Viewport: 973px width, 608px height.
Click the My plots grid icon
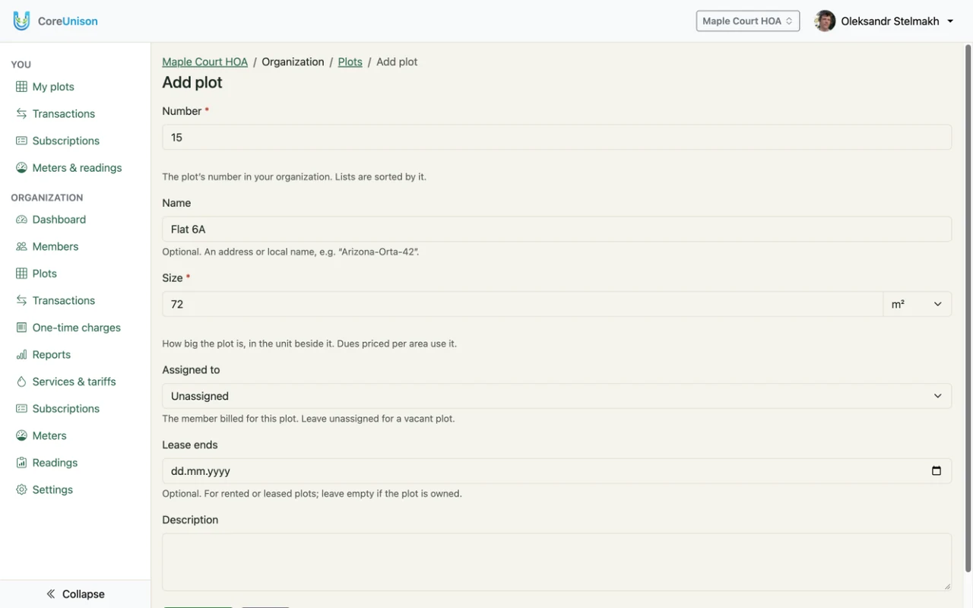(x=21, y=87)
